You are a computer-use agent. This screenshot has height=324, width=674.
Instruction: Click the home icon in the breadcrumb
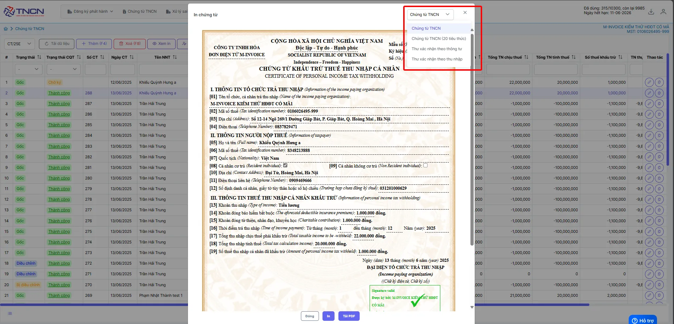coord(6,29)
